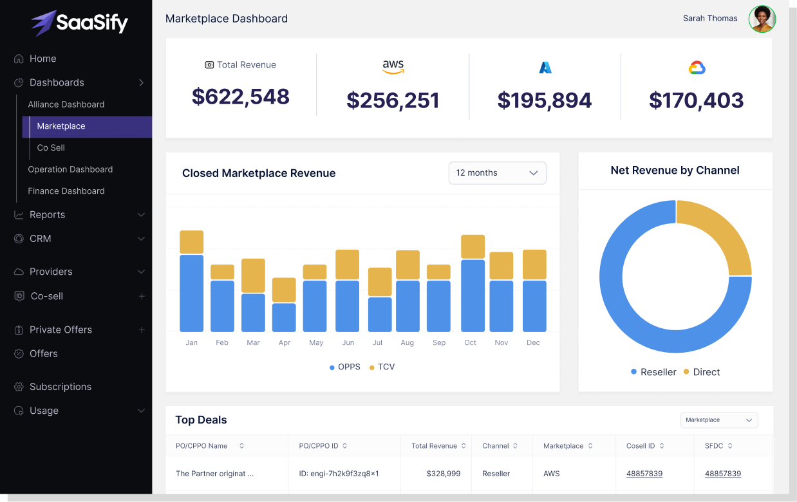797x502 pixels.
Task: Click 'The Partner originat ...' deal name
Action: coord(214,474)
